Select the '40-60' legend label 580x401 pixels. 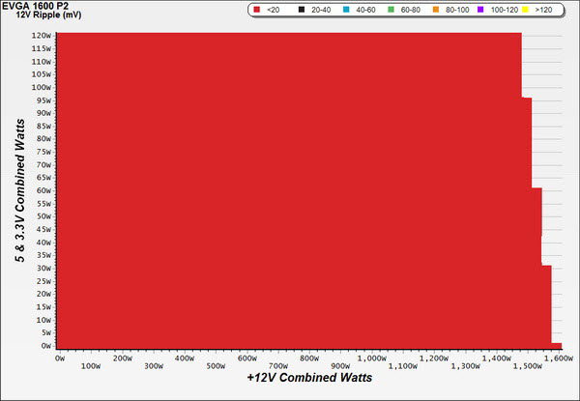pyautogui.click(x=365, y=10)
